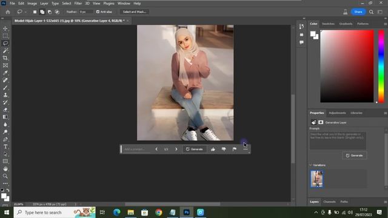Viewport: 388px width, 218px height.
Task: Open workspace switcher in options bar
Action: pos(380,12)
